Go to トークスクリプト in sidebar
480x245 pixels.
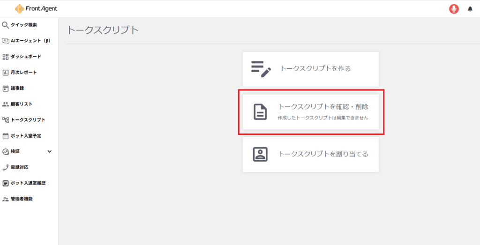click(28, 120)
